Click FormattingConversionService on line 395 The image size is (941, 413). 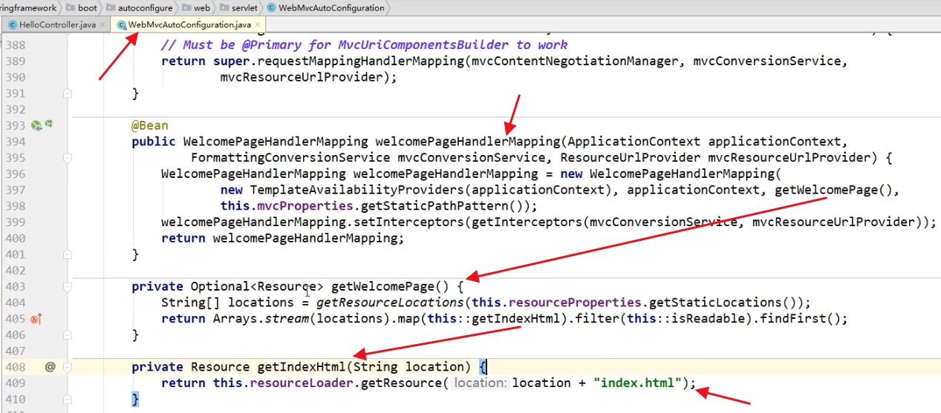[x=290, y=158]
